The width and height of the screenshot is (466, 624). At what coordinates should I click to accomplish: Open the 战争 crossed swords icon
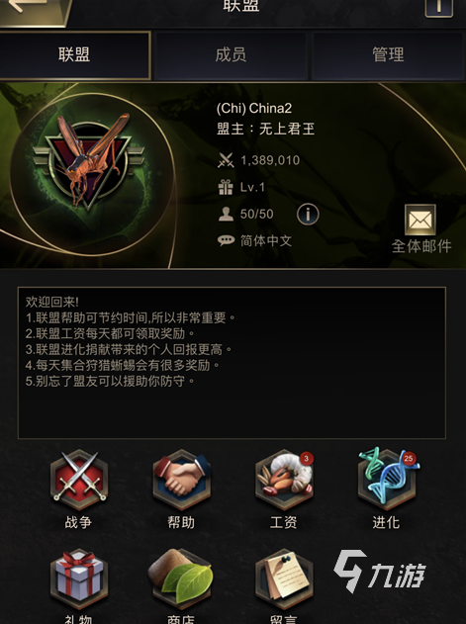pos(79,481)
